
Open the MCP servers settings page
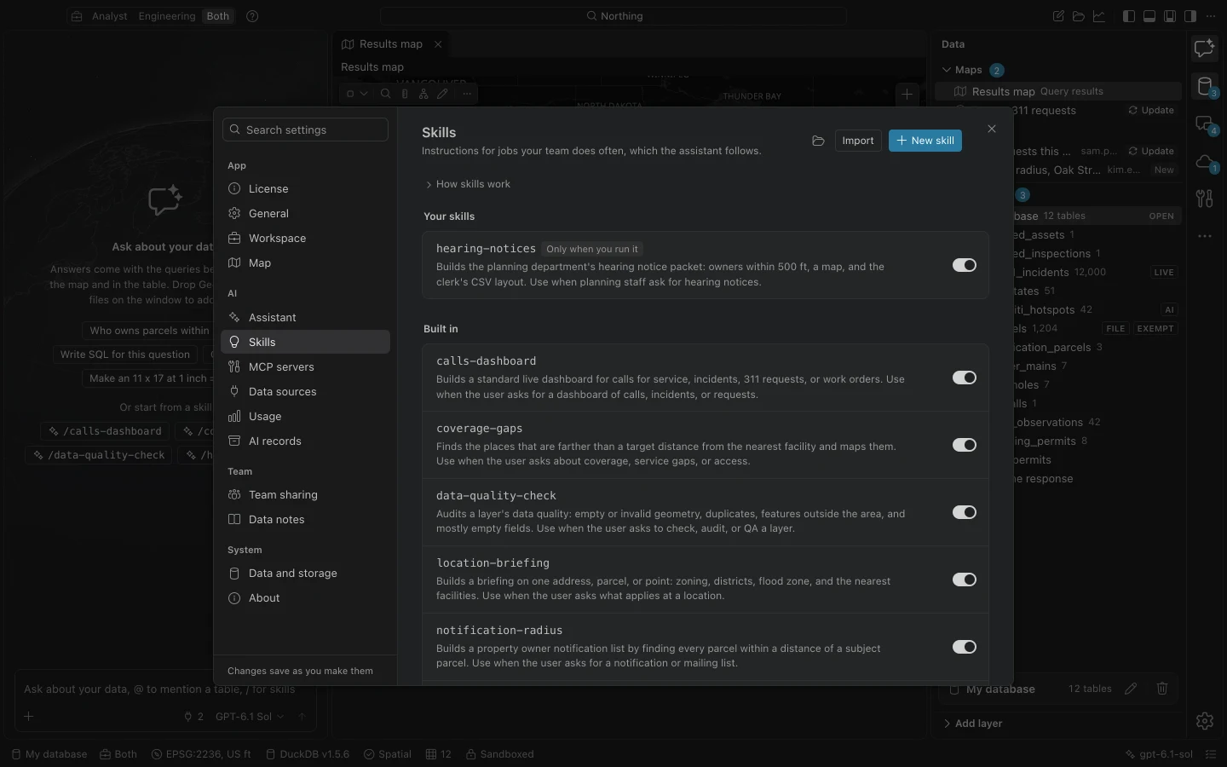tap(305, 366)
